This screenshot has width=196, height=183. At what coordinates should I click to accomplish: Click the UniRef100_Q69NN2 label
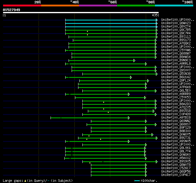[176, 121]
